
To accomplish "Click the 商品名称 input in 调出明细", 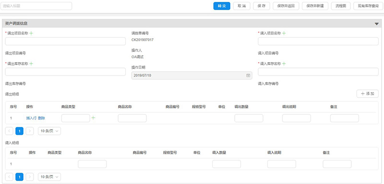I will (x=132, y=118).
